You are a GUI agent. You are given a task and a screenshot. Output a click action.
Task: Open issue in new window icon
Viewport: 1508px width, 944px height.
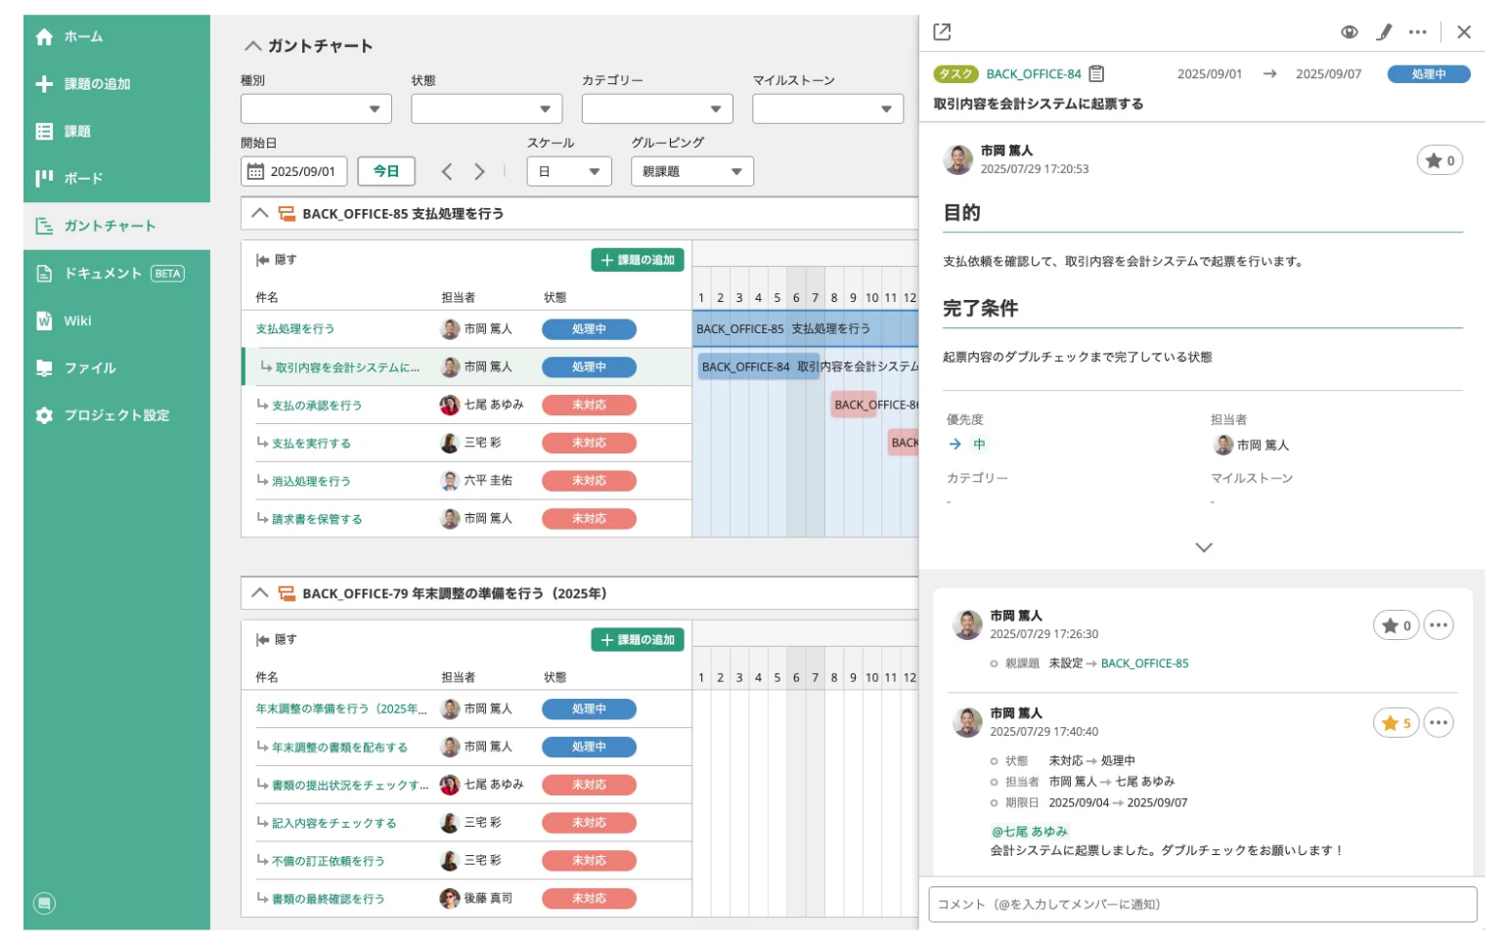[x=942, y=32]
